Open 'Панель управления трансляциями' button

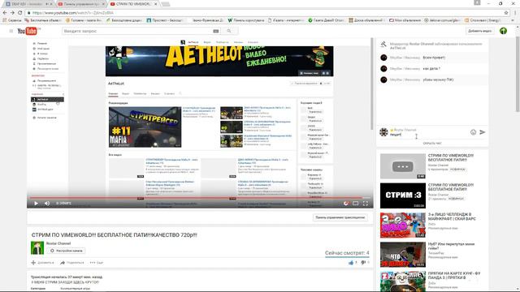click(340, 217)
